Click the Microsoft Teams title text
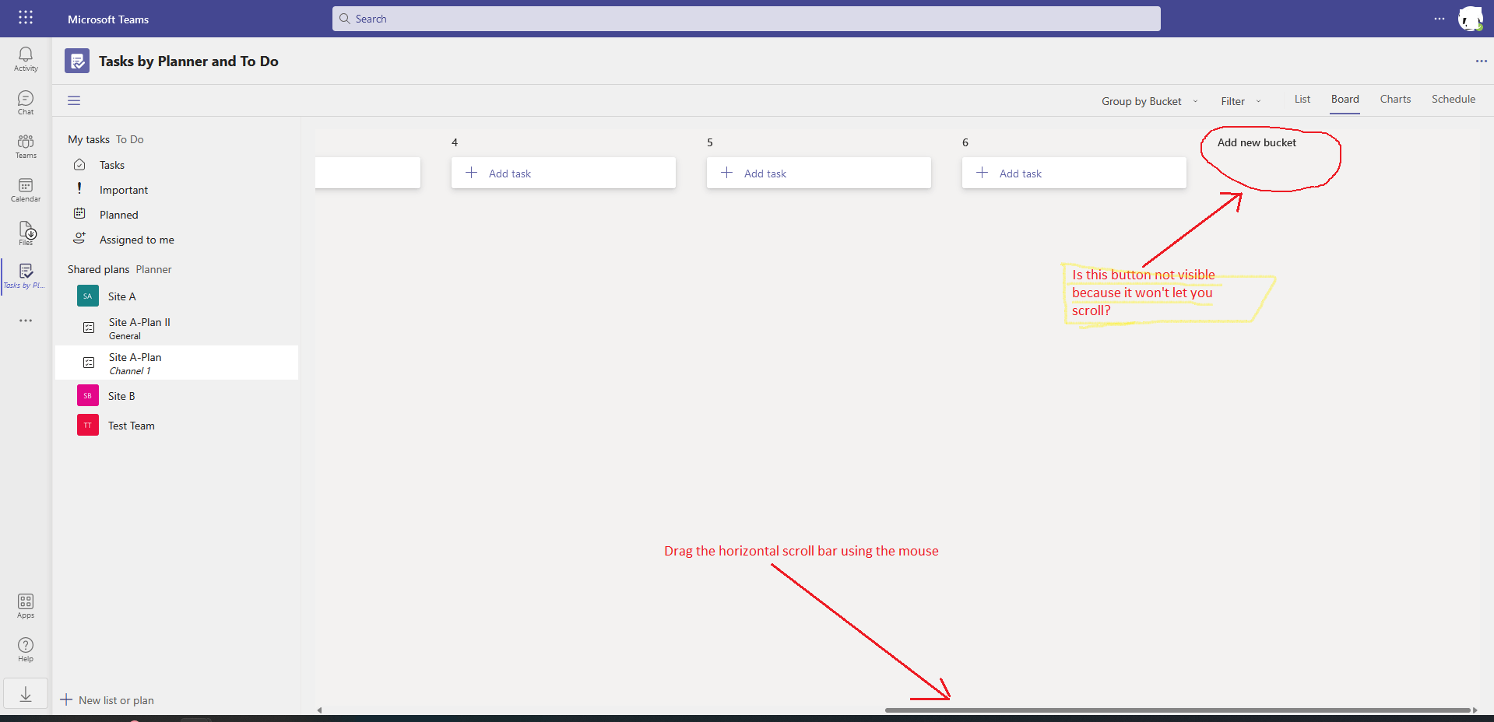Viewport: 1494px width, 722px height. (108, 19)
